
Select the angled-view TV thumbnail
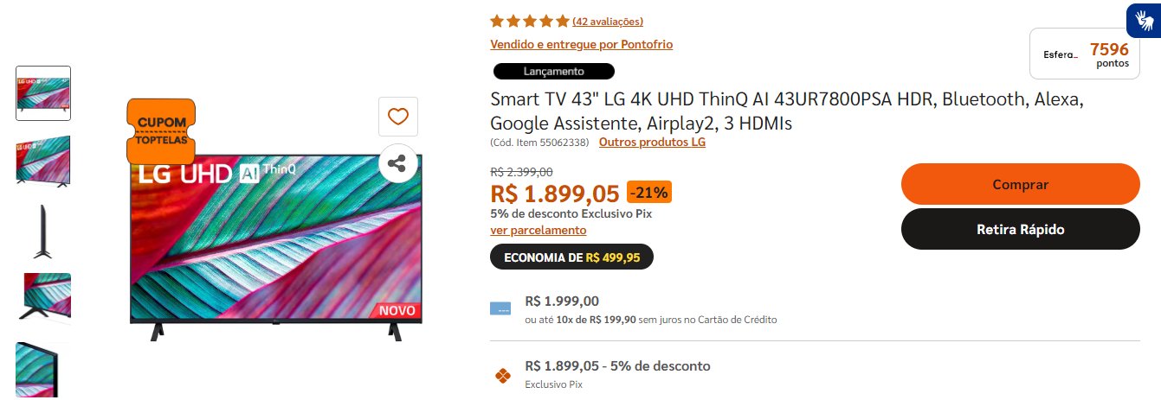tap(43, 162)
